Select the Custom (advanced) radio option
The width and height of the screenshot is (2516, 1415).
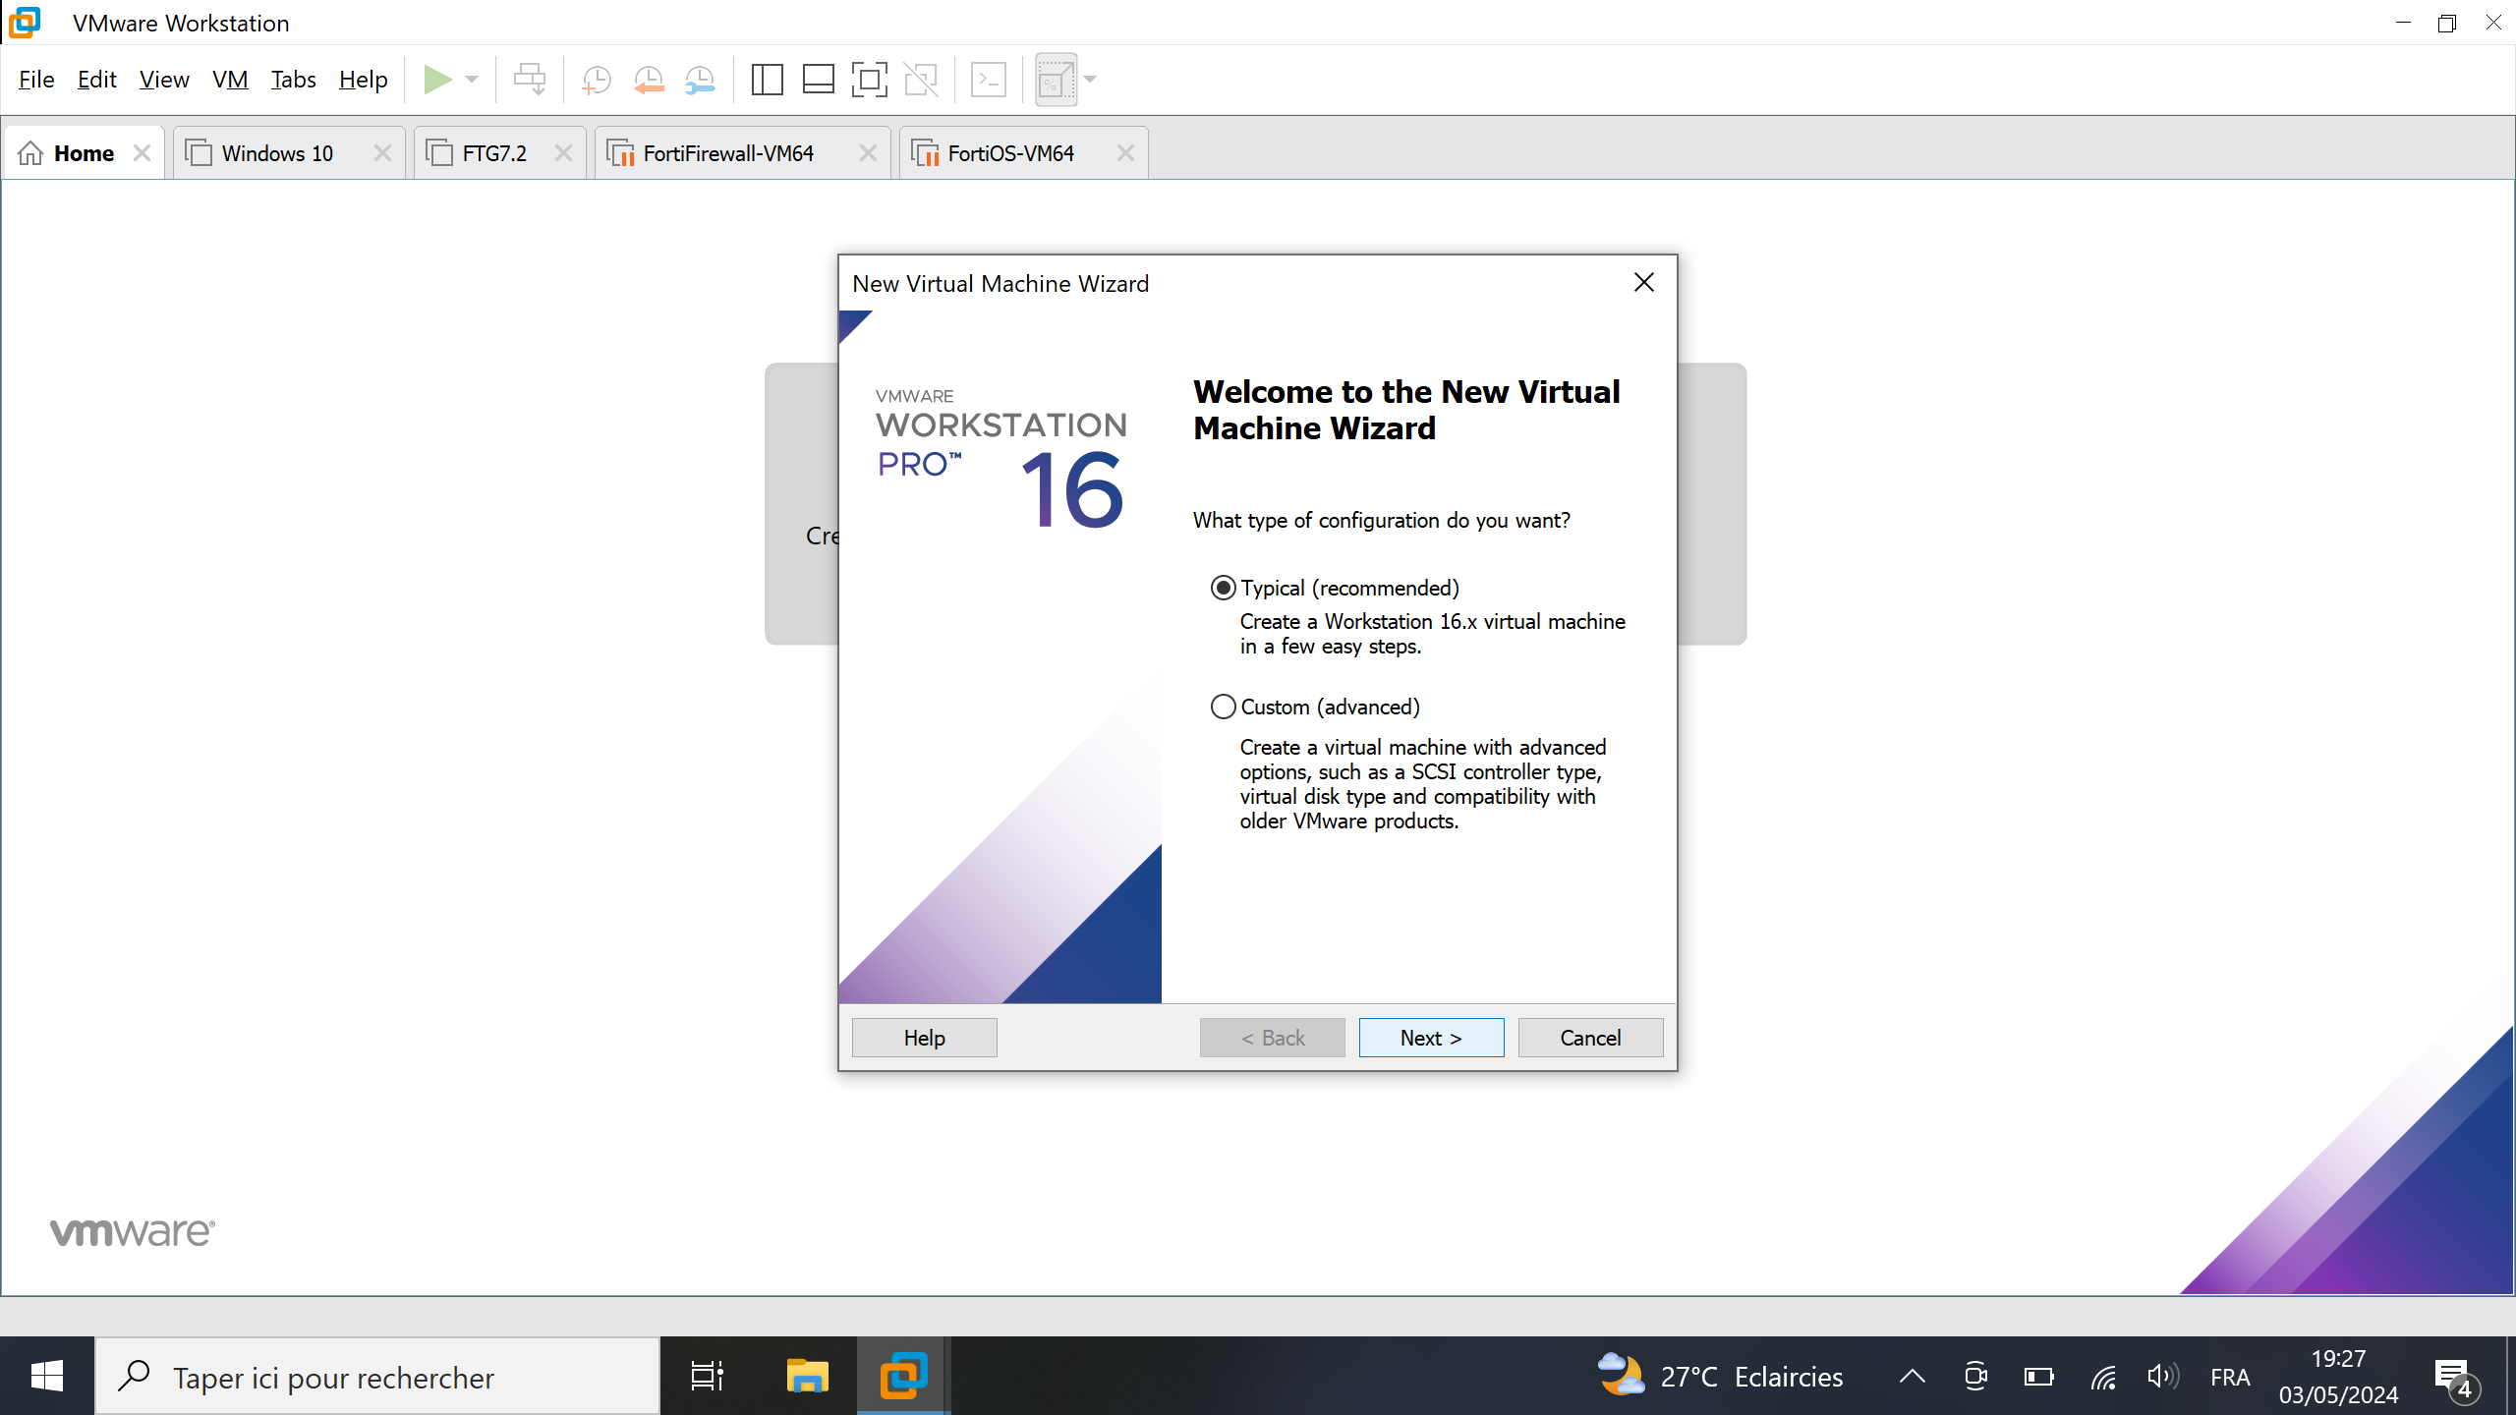click(x=1223, y=707)
